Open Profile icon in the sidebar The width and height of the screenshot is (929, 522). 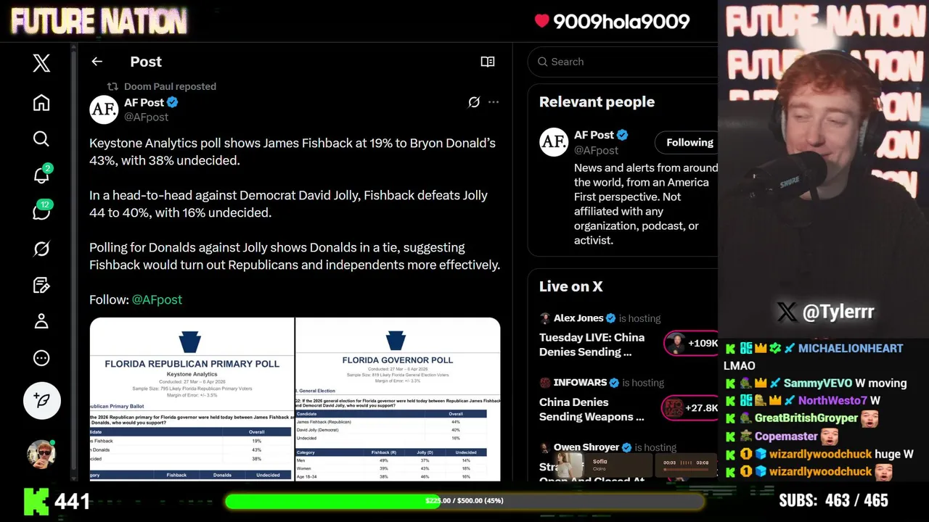tap(41, 321)
